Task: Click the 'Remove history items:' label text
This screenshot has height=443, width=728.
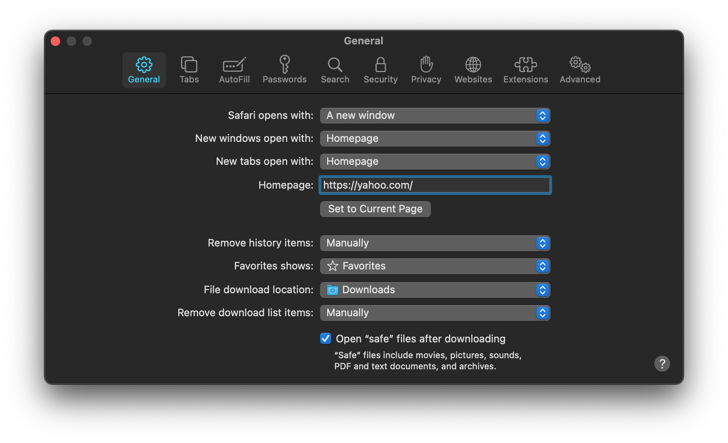Action: [261, 243]
